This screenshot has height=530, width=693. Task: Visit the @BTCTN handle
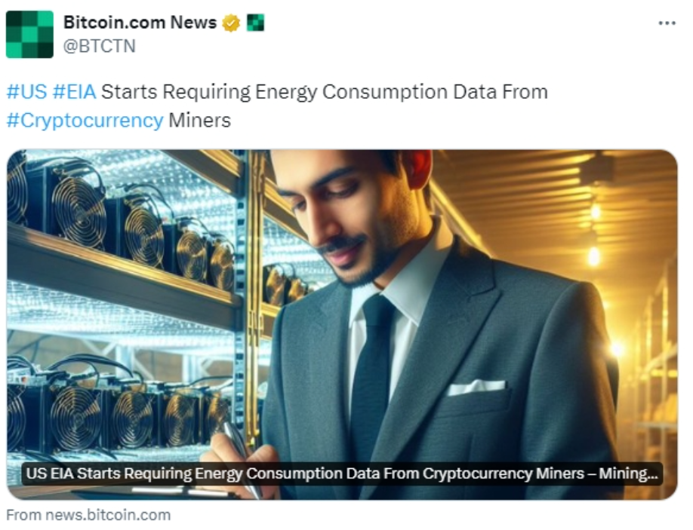(x=100, y=46)
